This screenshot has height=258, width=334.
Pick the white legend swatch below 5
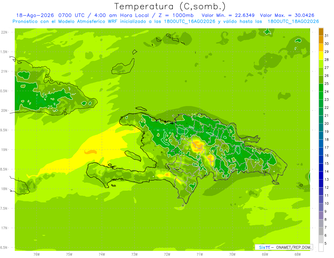coord(321,247)
